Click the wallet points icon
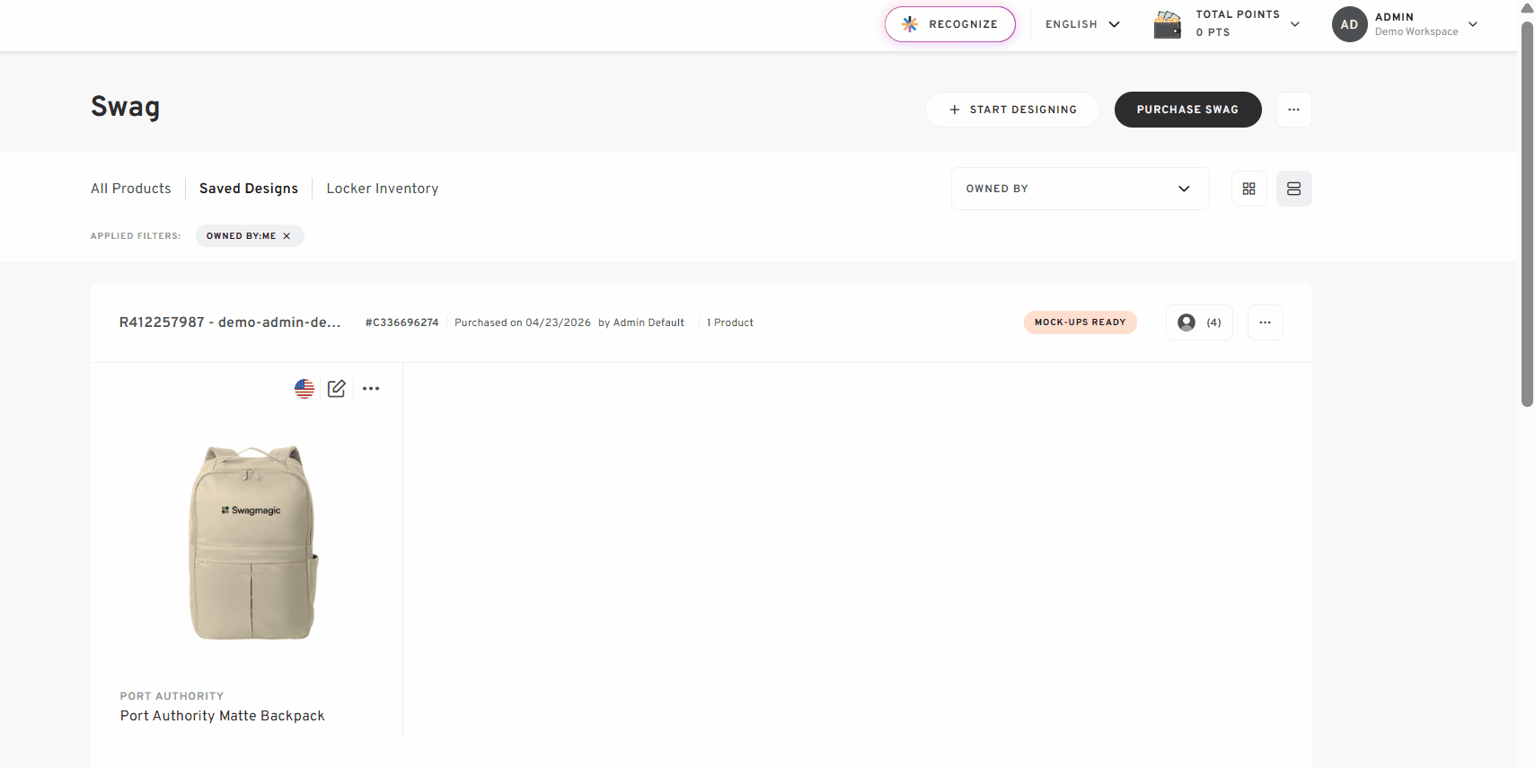The width and height of the screenshot is (1535, 768). pyautogui.click(x=1167, y=24)
